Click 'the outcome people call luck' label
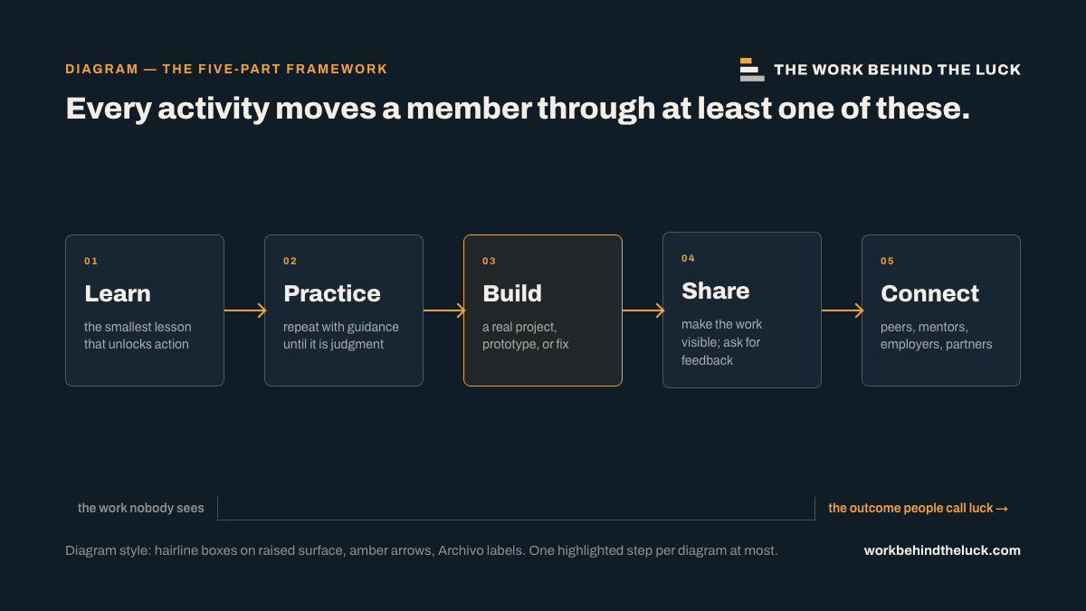Viewport: 1086px width, 611px height. coord(918,508)
